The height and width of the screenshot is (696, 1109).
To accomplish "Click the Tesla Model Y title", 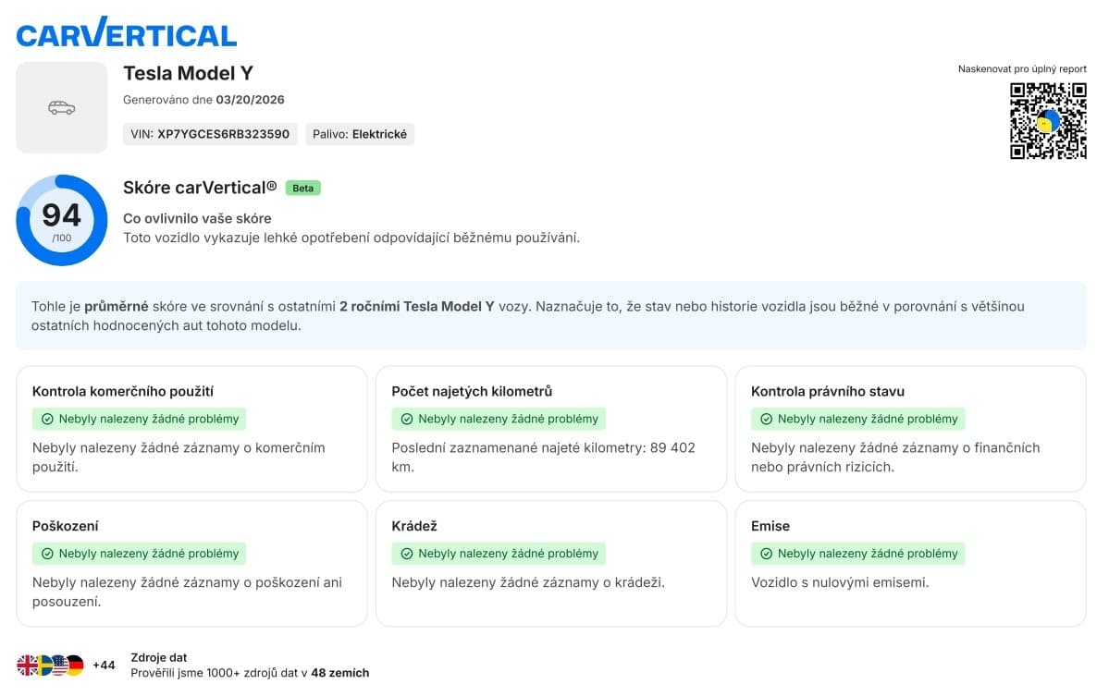I will tap(188, 74).
